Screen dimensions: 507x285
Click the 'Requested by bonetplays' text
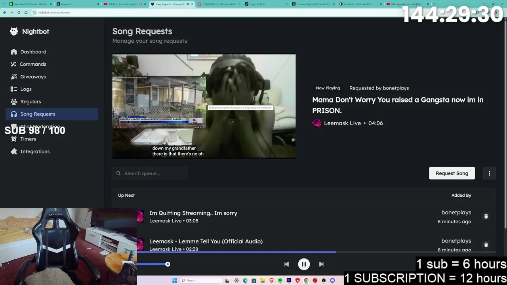point(379,88)
